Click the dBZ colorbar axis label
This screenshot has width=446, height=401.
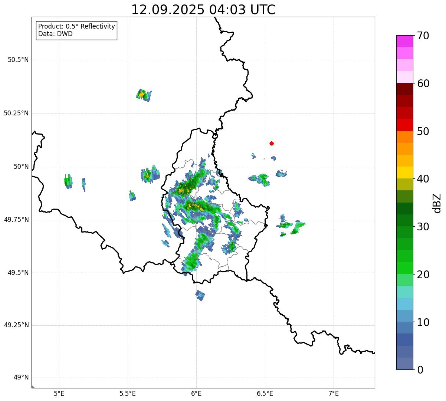(x=437, y=203)
